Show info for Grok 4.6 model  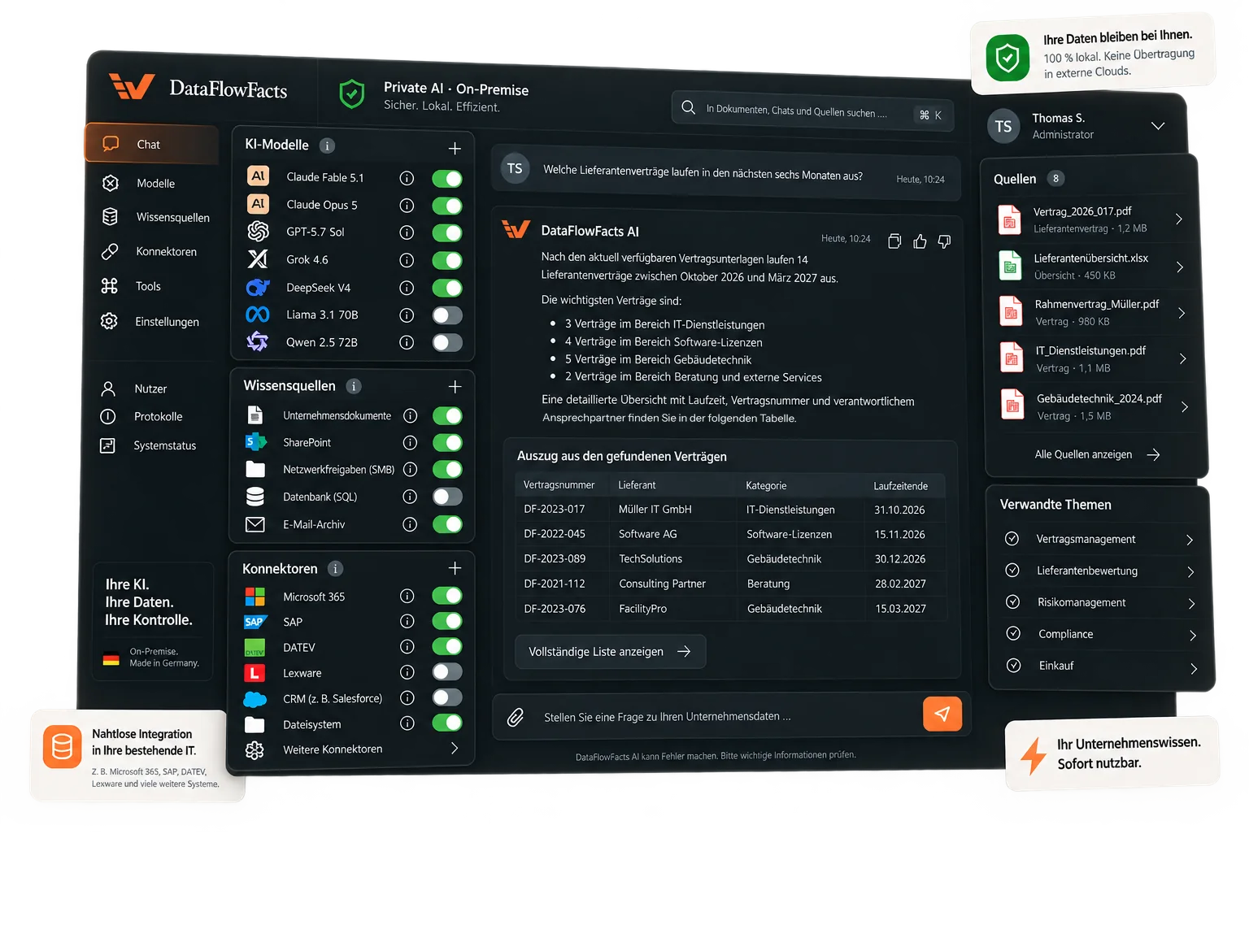tap(407, 260)
